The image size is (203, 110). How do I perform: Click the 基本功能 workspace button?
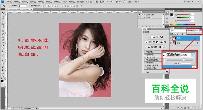point(187,1)
